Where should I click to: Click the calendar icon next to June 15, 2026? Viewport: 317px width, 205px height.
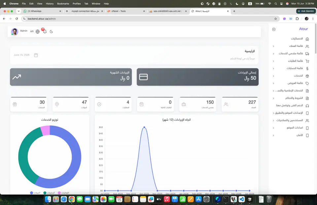click(x=36, y=55)
